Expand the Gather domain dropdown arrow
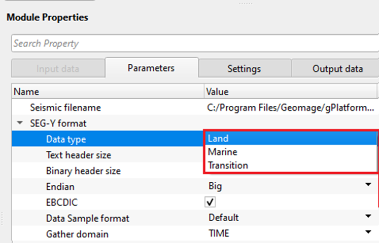Viewport: 379px width, 243px height. point(368,232)
